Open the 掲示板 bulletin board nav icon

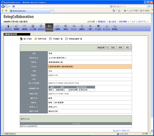click(66, 27)
